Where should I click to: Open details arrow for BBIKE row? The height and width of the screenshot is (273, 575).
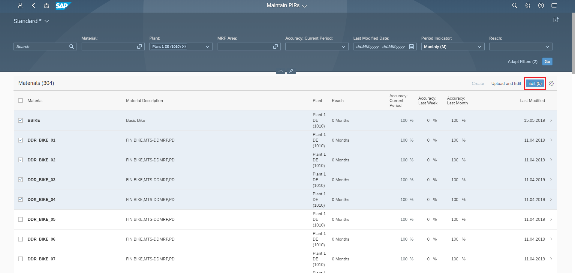551,120
